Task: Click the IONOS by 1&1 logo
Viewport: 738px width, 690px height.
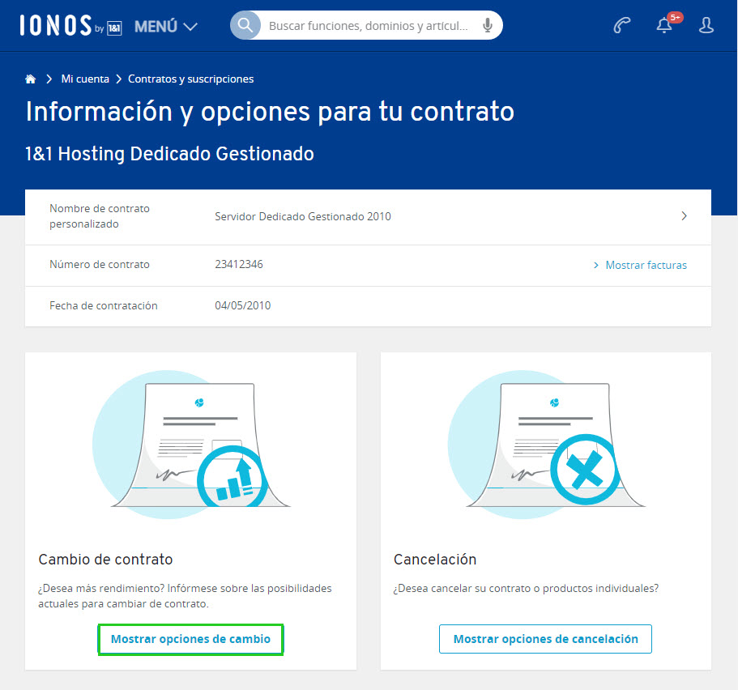Action: 70,25
